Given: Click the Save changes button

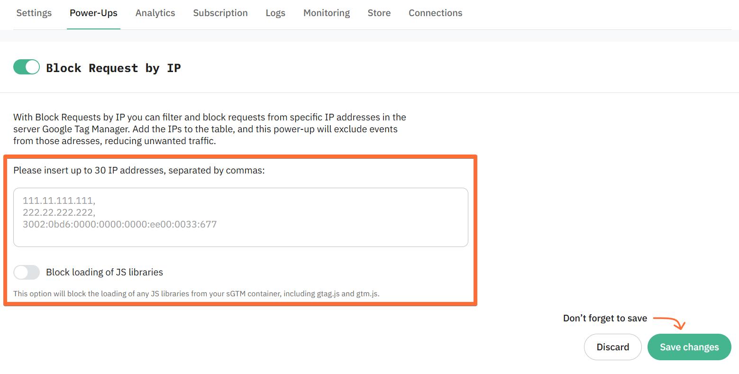Looking at the screenshot, I should pos(689,347).
